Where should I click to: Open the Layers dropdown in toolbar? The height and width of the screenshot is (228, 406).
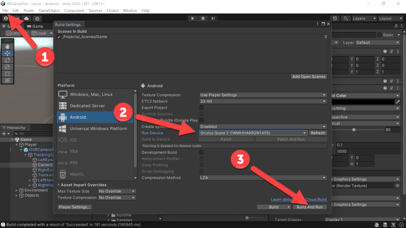364,18
